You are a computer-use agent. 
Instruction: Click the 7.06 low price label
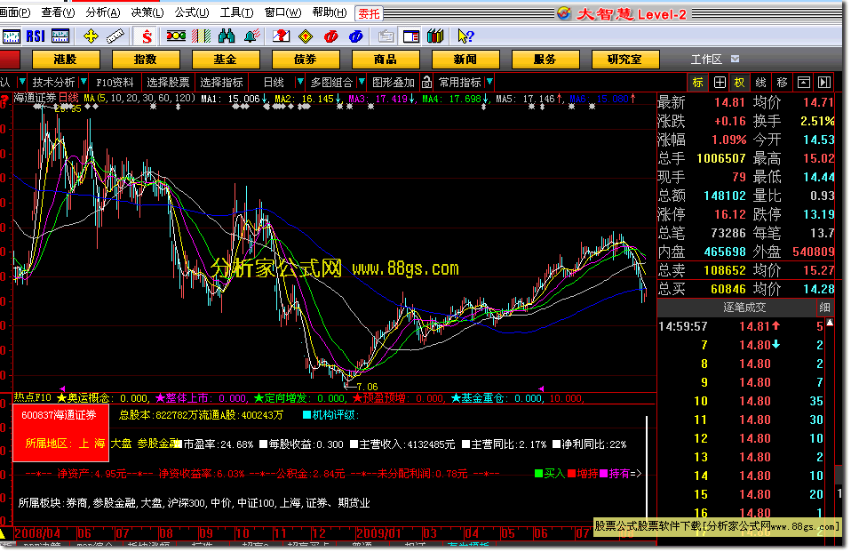click(x=367, y=387)
